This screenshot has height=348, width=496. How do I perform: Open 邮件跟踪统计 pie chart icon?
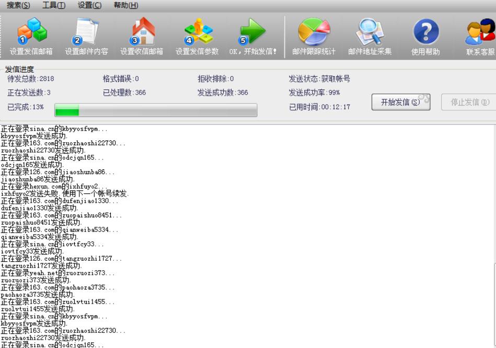click(313, 31)
